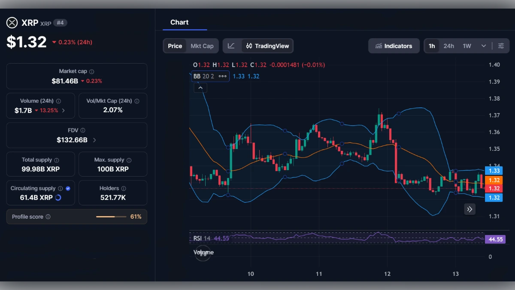This screenshot has width=515, height=290.
Task: Open chart settings via the sliders icon
Action: tap(501, 46)
